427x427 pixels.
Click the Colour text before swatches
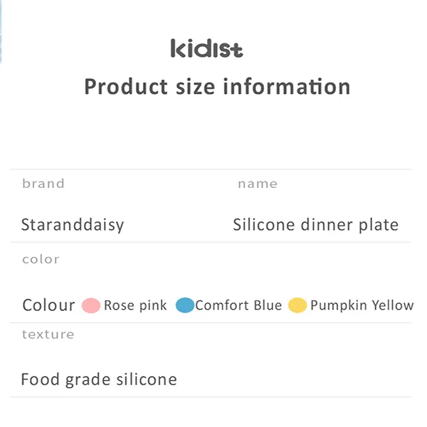click(x=48, y=305)
